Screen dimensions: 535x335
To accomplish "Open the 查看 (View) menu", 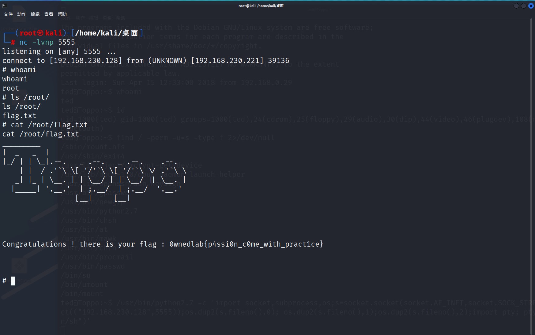I will (x=49, y=14).
